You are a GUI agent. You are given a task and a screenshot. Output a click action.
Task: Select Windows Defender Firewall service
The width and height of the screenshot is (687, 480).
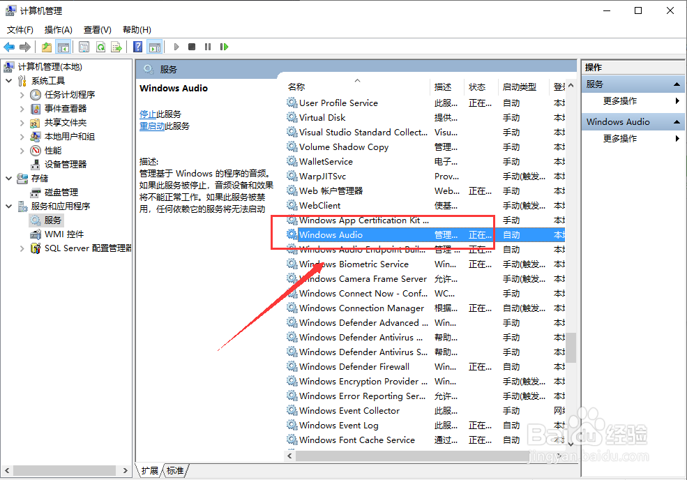[425, 366]
